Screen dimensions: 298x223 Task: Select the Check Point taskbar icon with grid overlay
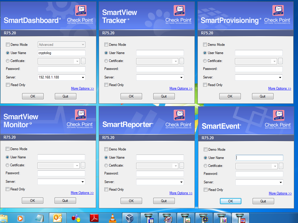pyautogui.click(x=149, y=218)
